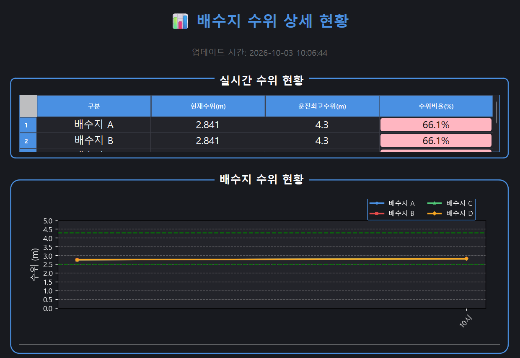
Task: Click the 0.0 y-axis tick label
Action: (49, 309)
